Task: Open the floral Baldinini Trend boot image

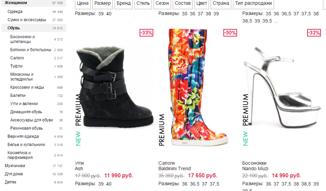Action: tap(198, 87)
